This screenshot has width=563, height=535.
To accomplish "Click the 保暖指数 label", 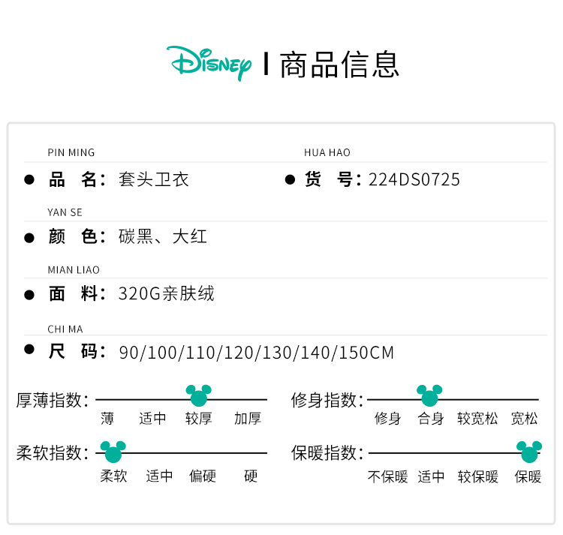I will click(x=327, y=452).
